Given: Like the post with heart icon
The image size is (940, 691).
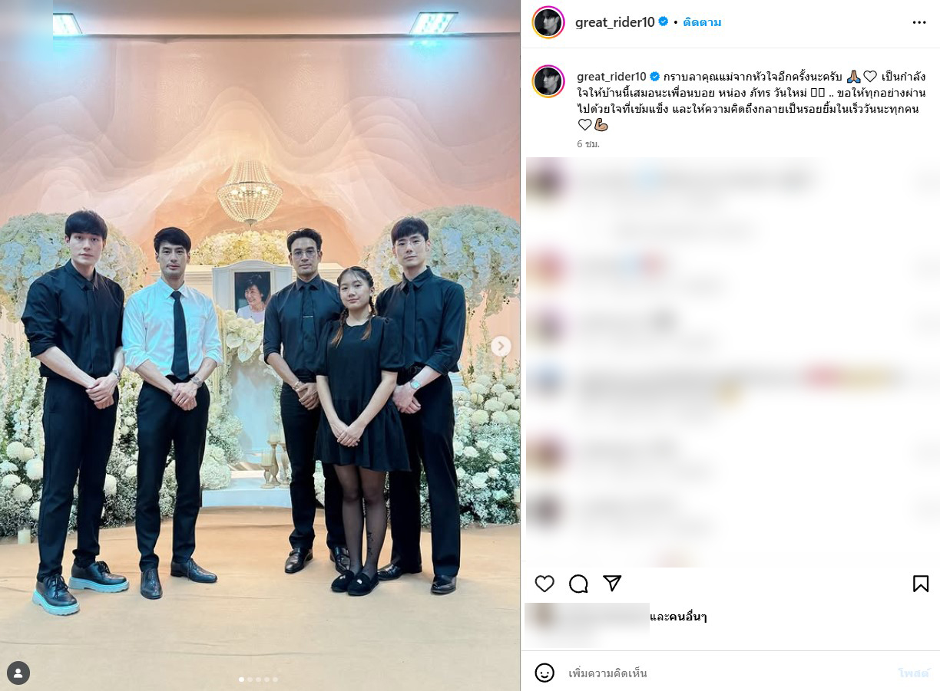Looking at the screenshot, I should click(x=544, y=584).
